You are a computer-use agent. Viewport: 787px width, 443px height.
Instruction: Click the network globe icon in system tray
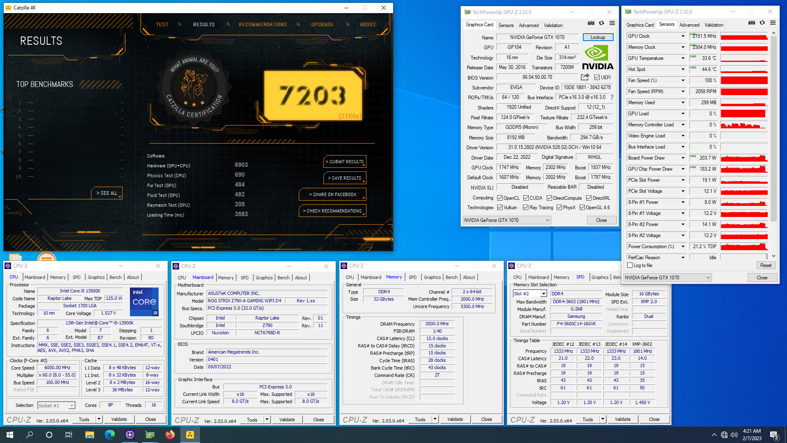[724, 435]
